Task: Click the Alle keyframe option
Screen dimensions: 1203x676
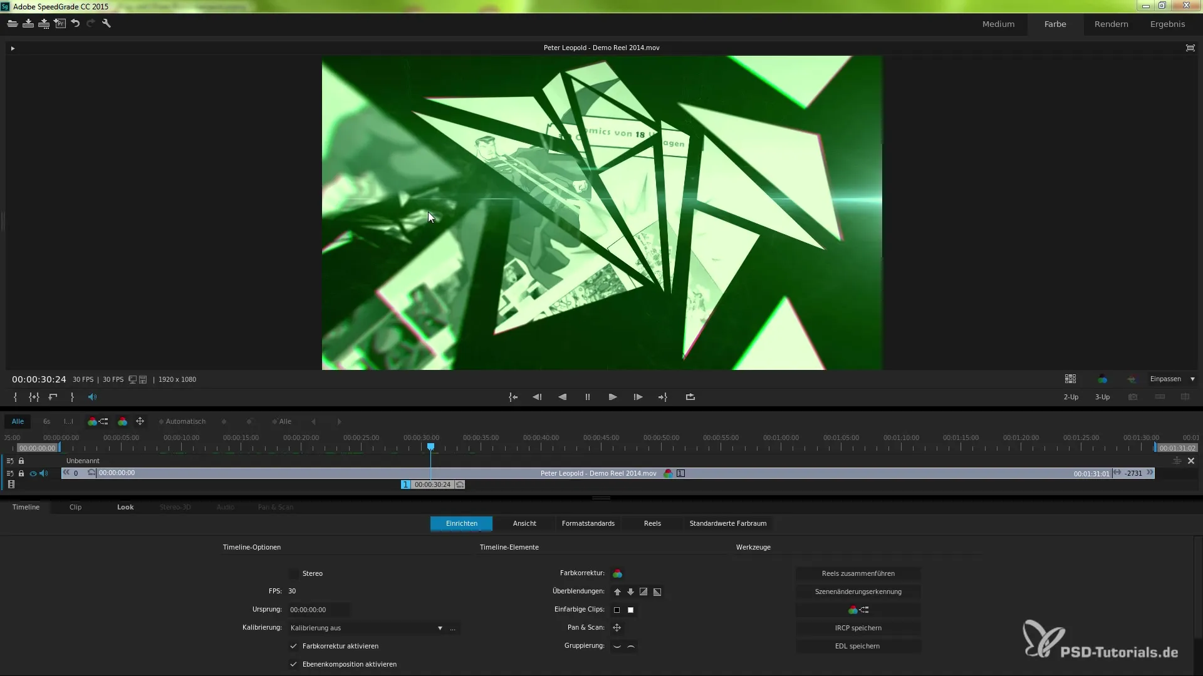Action: 282,421
